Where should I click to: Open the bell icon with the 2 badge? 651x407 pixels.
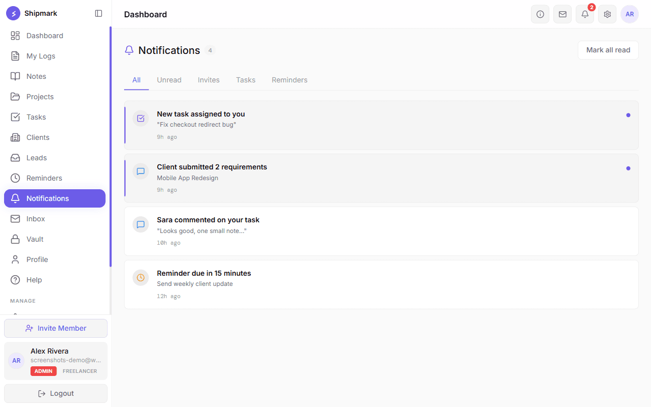[x=585, y=14]
